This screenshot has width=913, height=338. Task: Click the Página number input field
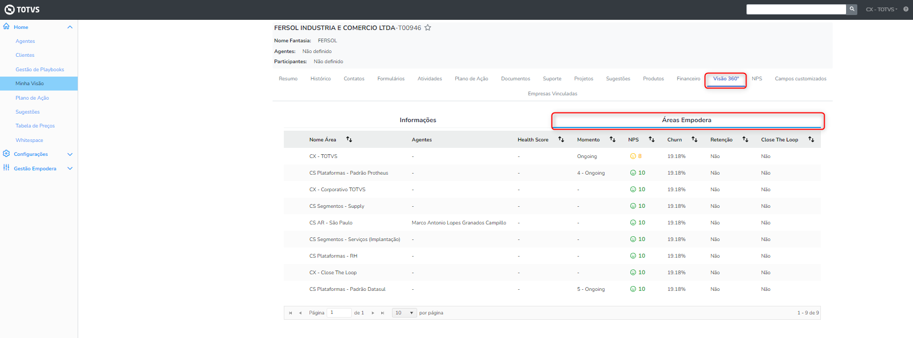click(x=339, y=313)
